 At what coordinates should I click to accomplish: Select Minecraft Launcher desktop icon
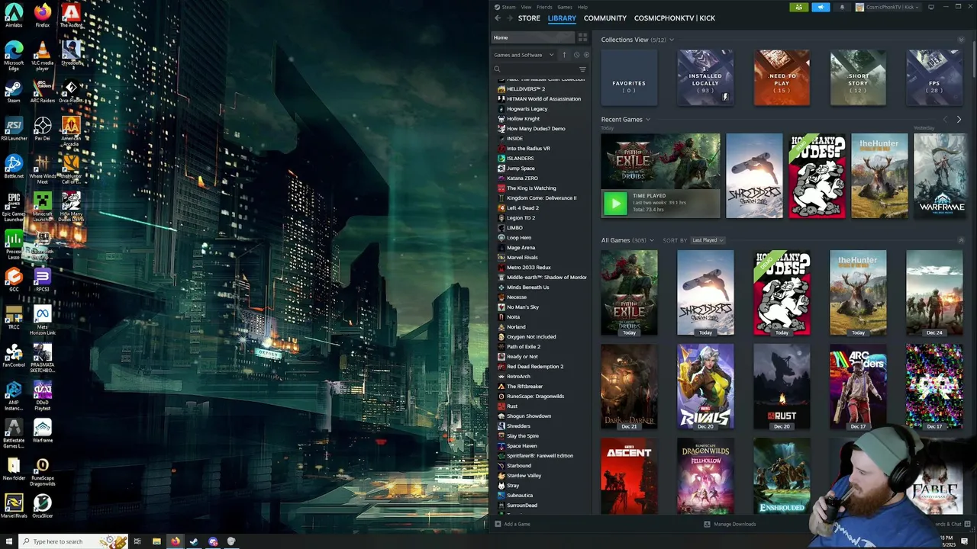(x=43, y=207)
